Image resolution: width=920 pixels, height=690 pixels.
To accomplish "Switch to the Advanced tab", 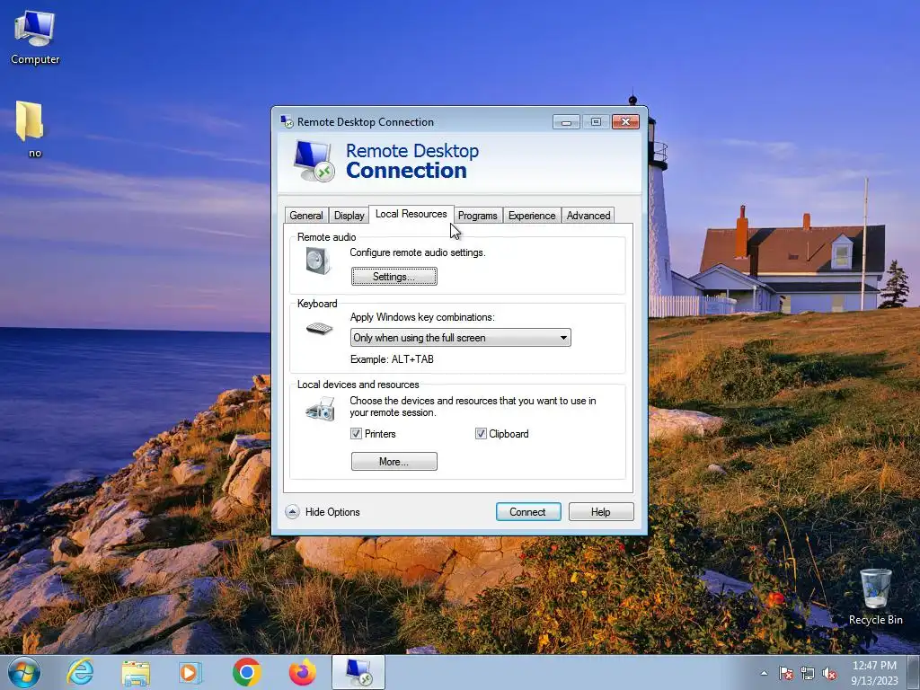I will (588, 216).
